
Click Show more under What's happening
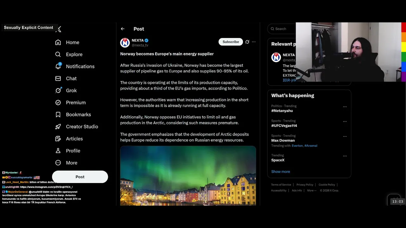(280, 172)
